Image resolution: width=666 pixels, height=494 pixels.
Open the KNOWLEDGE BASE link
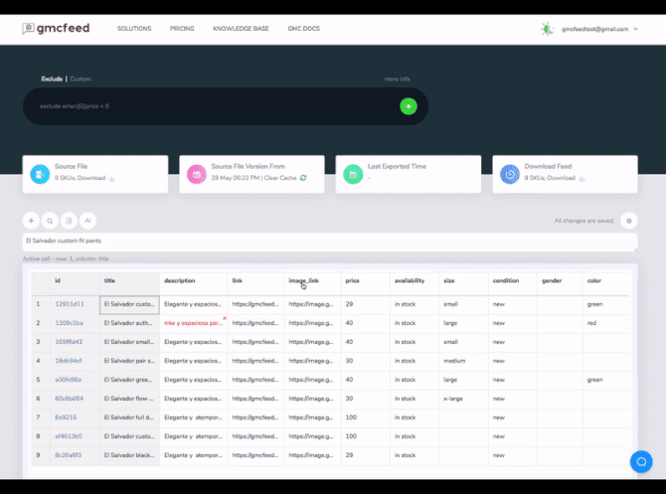point(241,29)
